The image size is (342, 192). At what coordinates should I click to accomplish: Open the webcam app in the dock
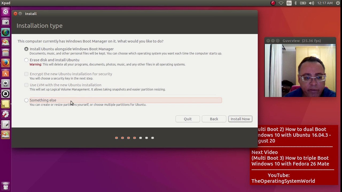point(5,83)
